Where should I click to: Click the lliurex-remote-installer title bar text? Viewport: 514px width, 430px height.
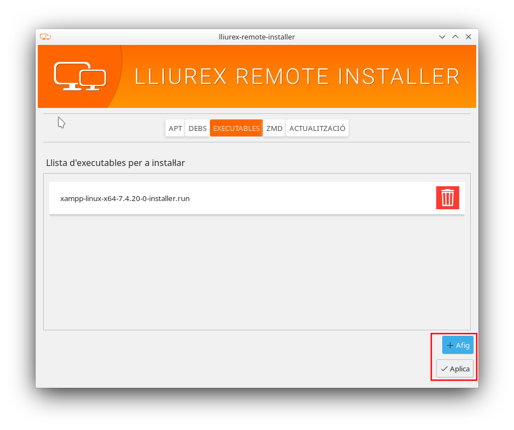(x=256, y=37)
